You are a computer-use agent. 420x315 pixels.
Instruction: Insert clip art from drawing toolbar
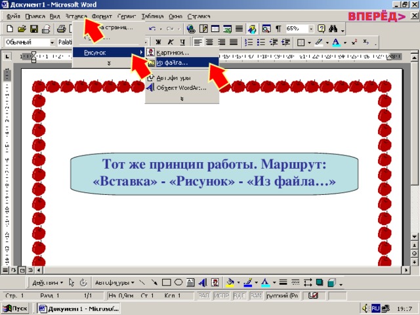[x=215, y=282]
